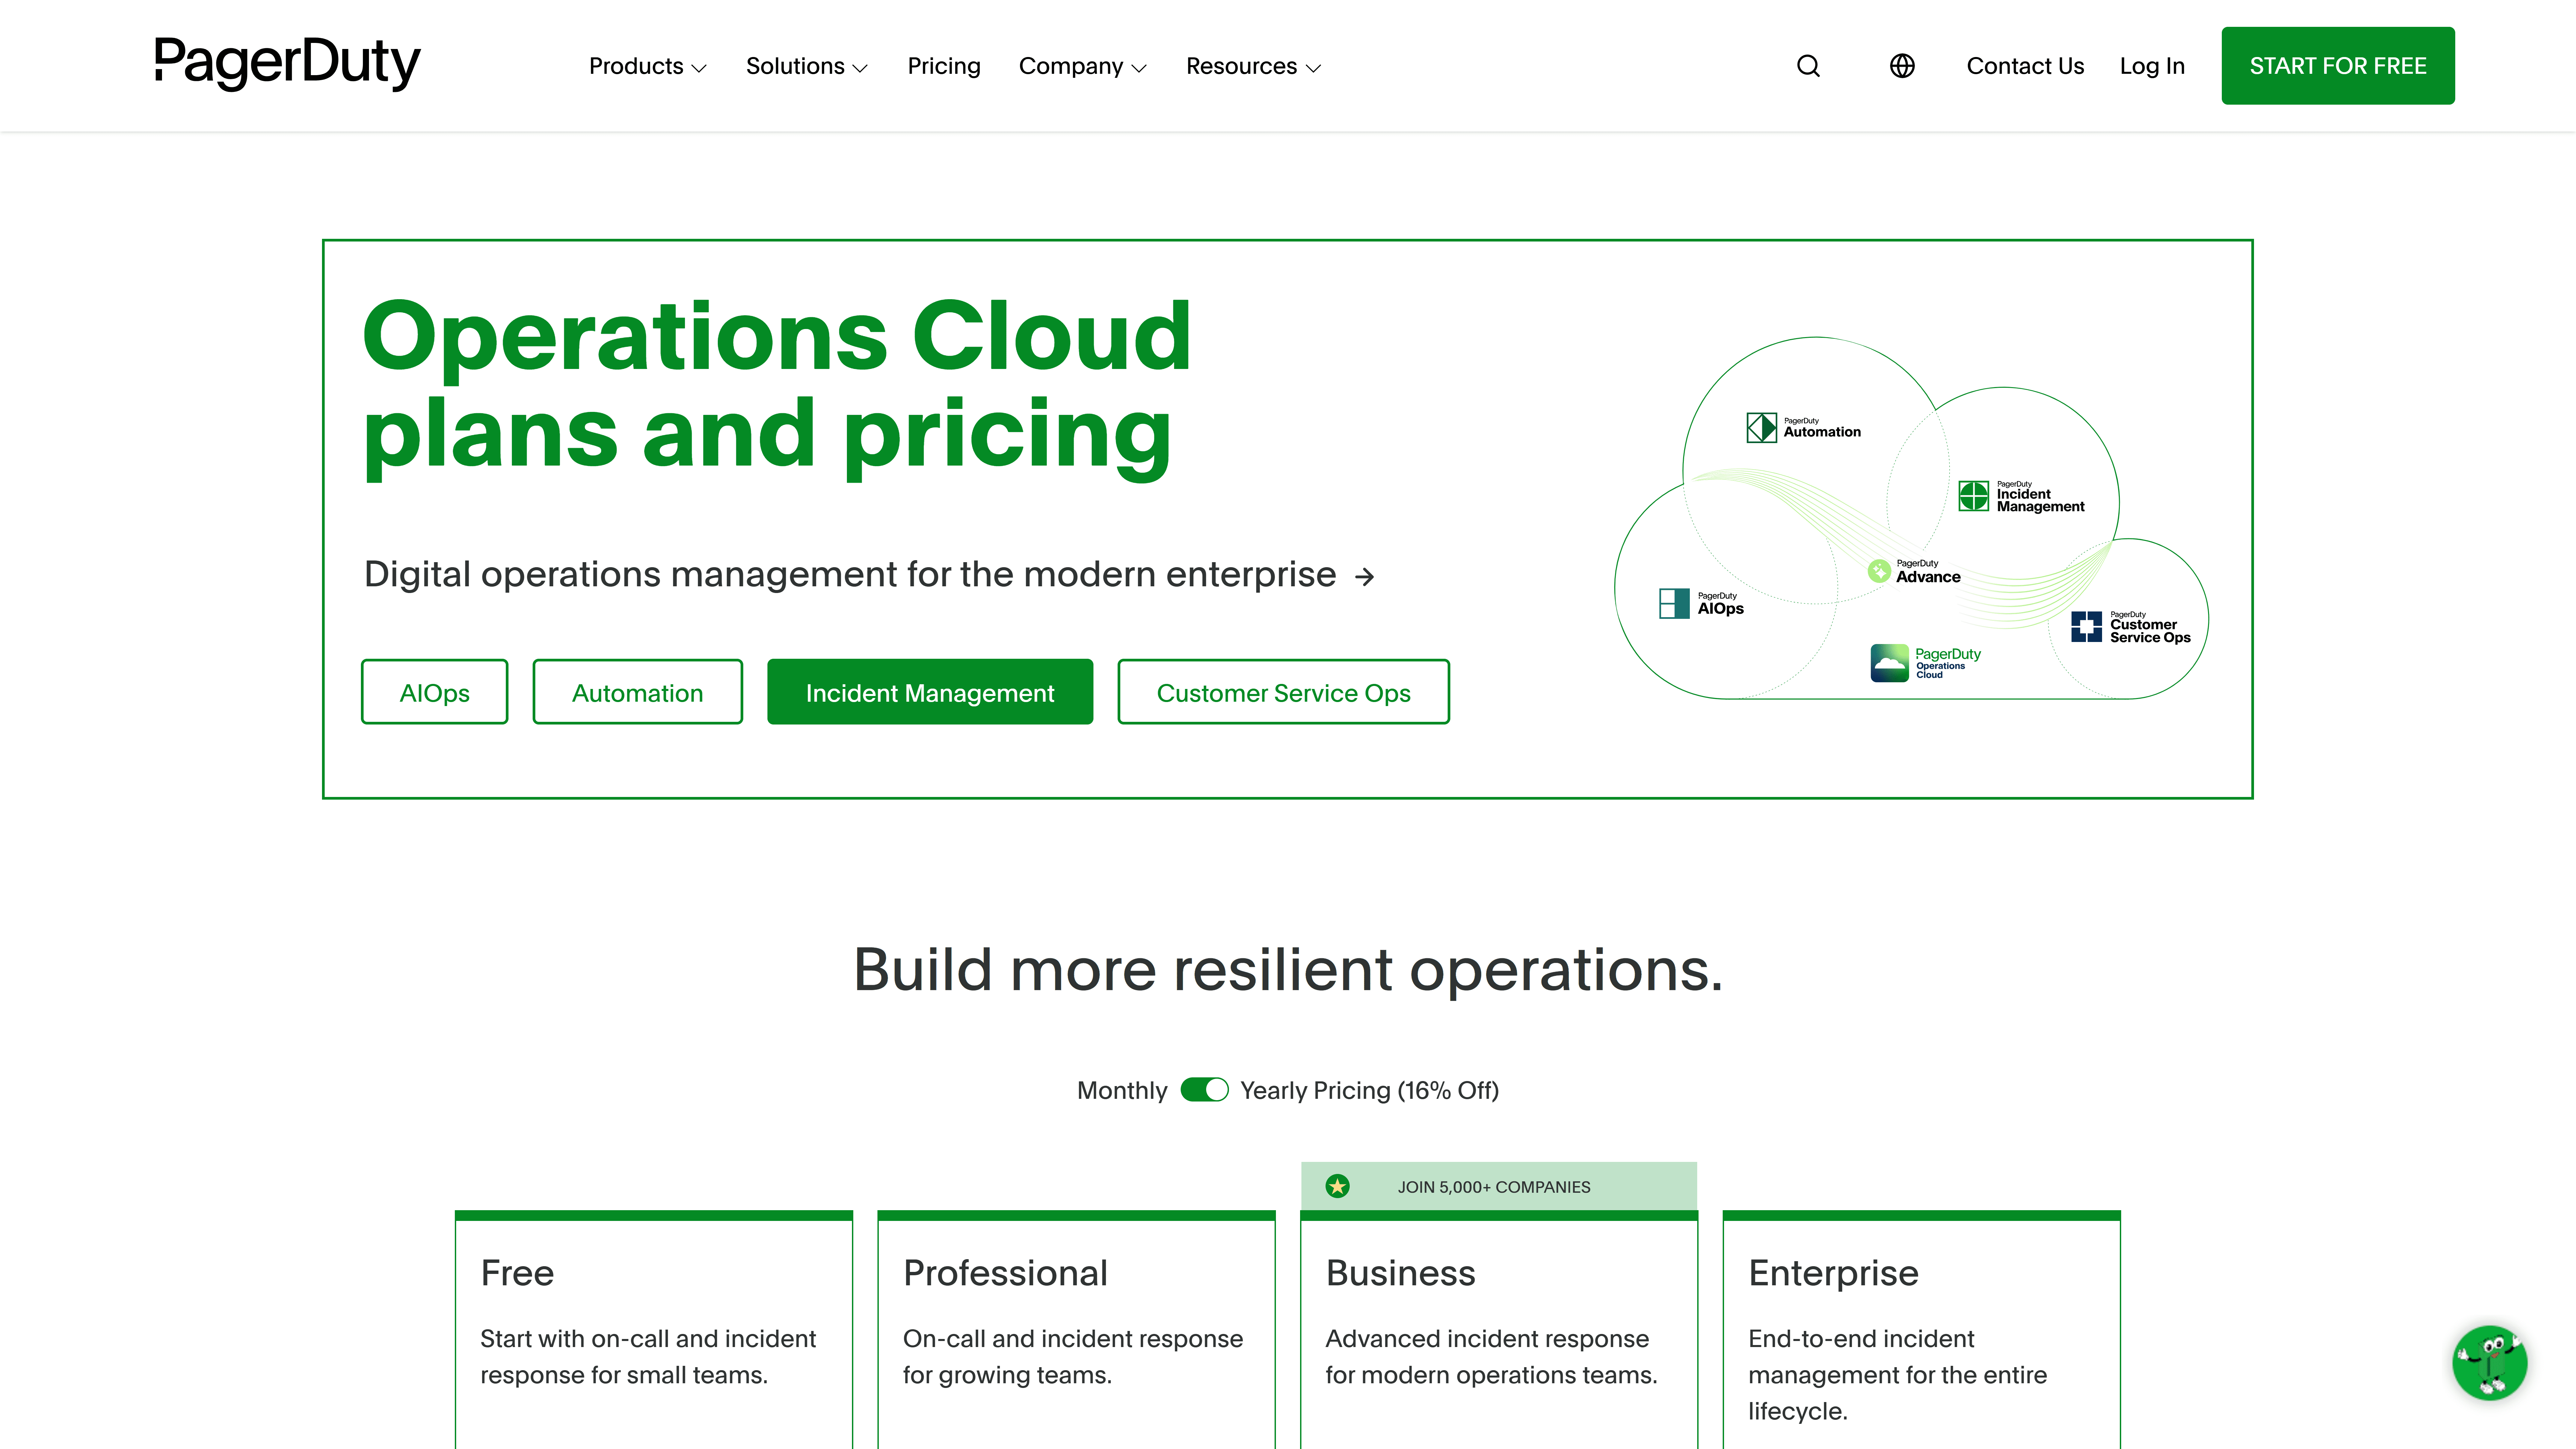Click the Professional plan description text
The height and width of the screenshot is (1449, 2576).
click(1073, 1357)
